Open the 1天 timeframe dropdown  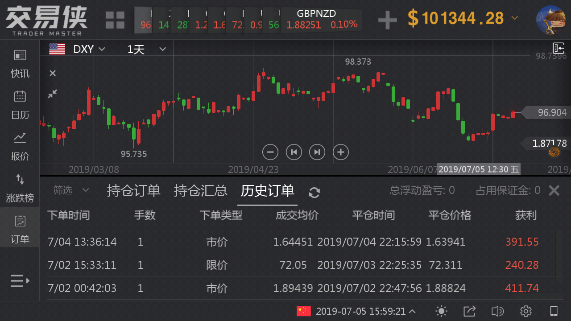[x=146, y=49]
